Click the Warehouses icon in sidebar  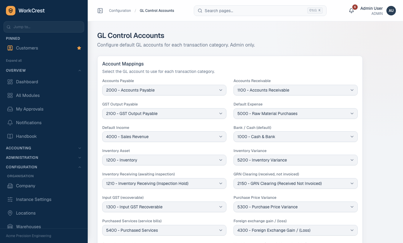click(x=10, y=227)
